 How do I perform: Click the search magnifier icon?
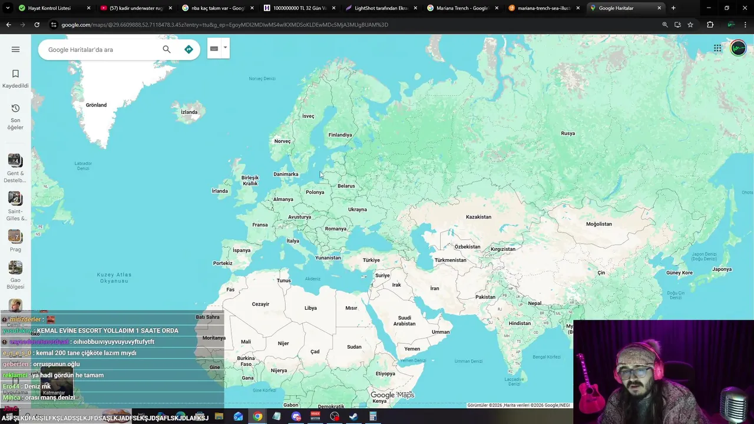coord(167,49)
